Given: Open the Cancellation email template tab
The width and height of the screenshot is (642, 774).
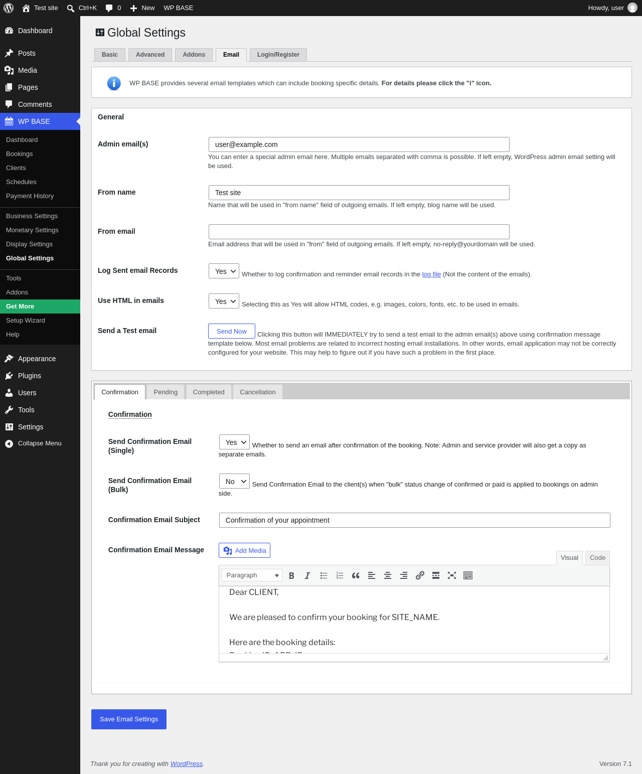Looking at the screenshot, I should tap(258, 392).
